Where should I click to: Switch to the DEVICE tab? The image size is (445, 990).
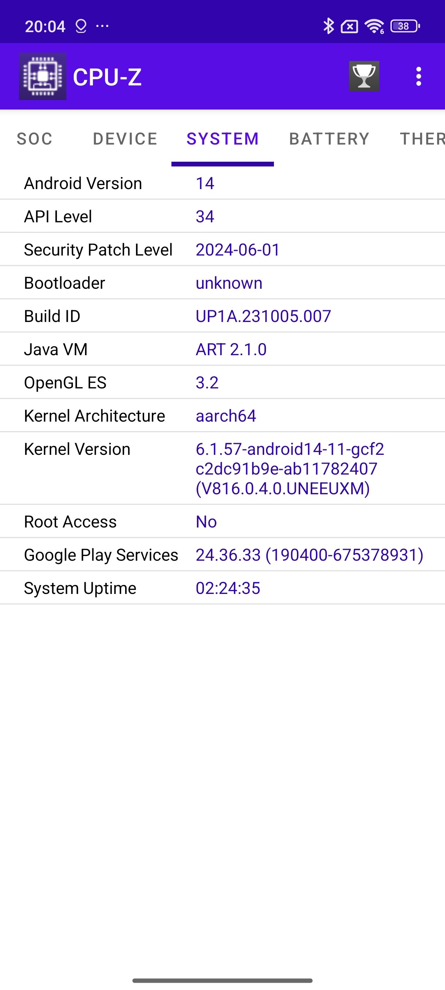pyautogui.click(x=125, y=139)
